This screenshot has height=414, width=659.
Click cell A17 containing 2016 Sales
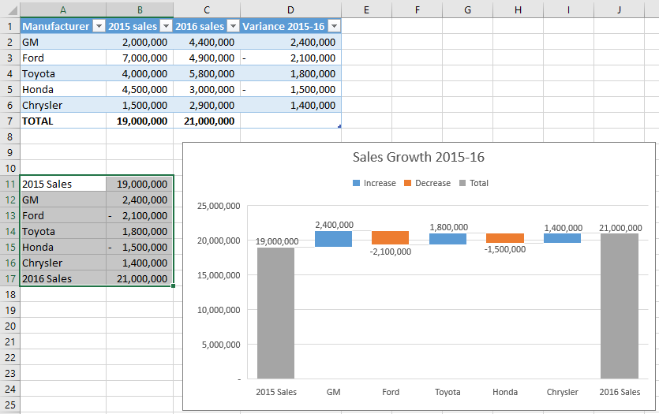(x=63, y=278)
